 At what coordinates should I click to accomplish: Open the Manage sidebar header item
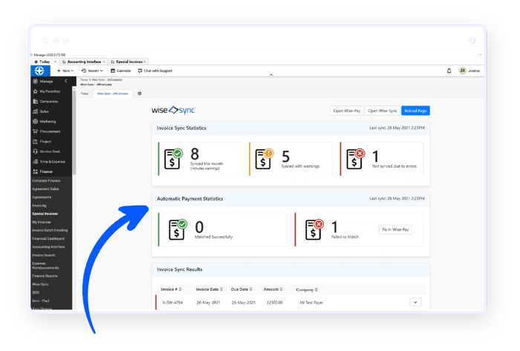[x=46, y=81]
